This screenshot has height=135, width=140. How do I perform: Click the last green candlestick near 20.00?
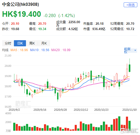[x=130, y=68]
